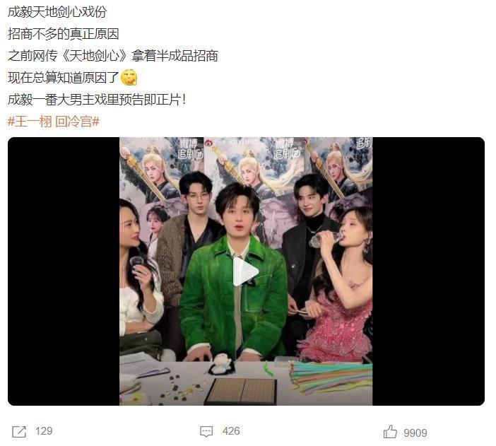The height and width of the screenshot is (446, 496).
Task: Like the post with the thumbs-up icon
Action: [x=390, y=431]
